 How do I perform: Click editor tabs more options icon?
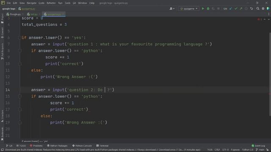pyautogui.click(x=269, y=14)
